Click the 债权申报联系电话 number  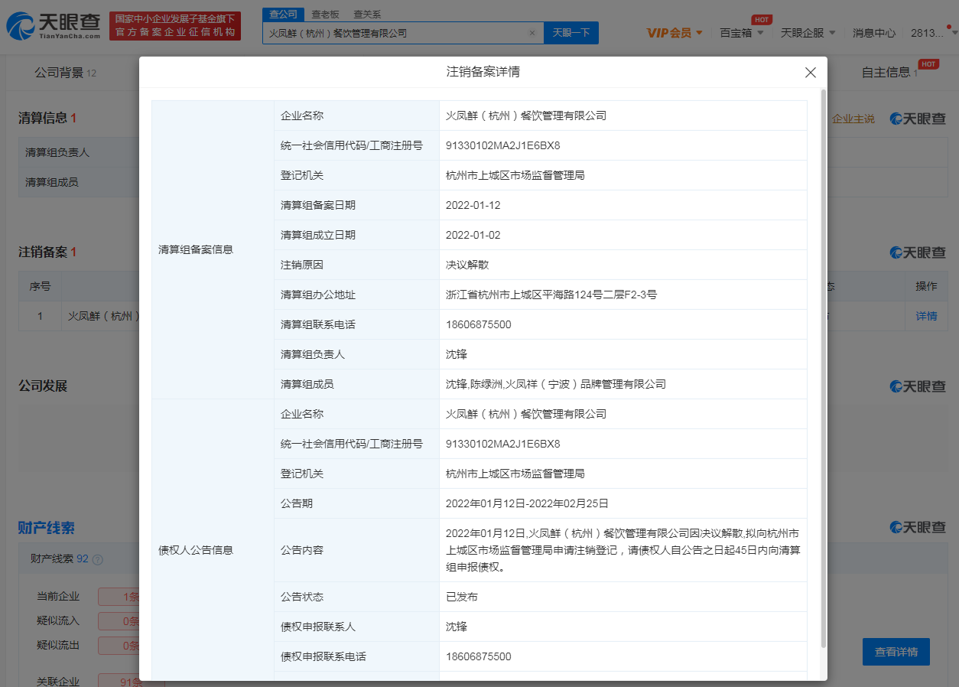point(479,656)
